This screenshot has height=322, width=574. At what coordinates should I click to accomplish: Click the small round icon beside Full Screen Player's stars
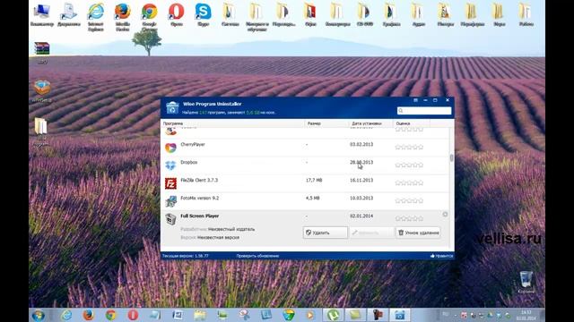click(x=445, y=215)
